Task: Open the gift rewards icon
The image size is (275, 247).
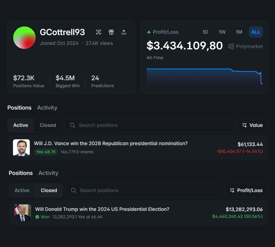Action: (111, 32)
